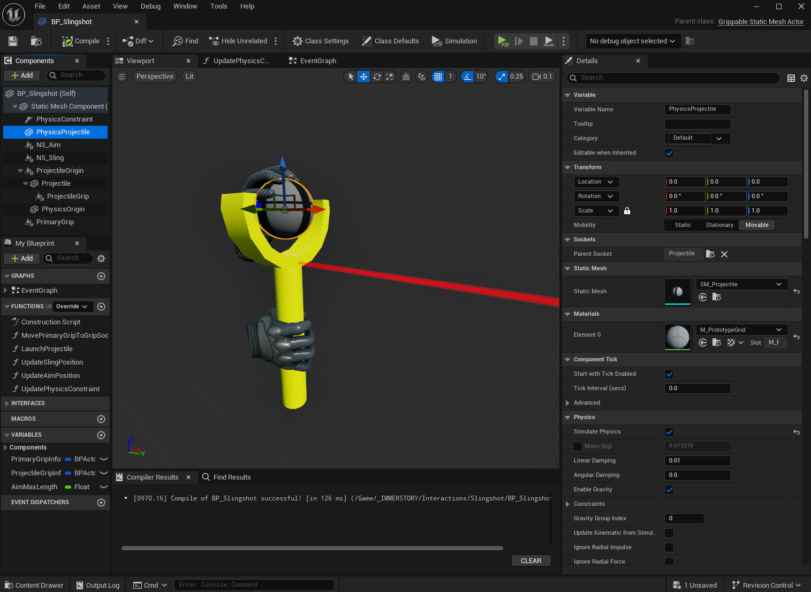Set Mobility to Stationary
Viewport: 811px width, 592px height.
click(x=719, y=225)
